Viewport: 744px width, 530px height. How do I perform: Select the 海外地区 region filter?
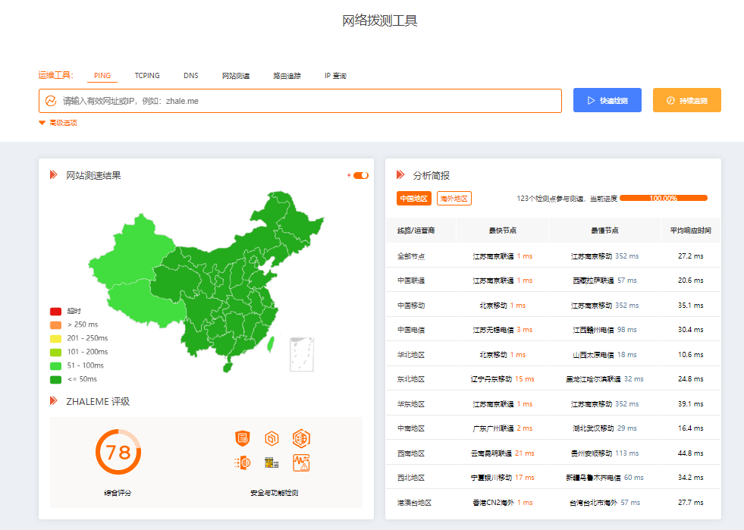point(452,198)
